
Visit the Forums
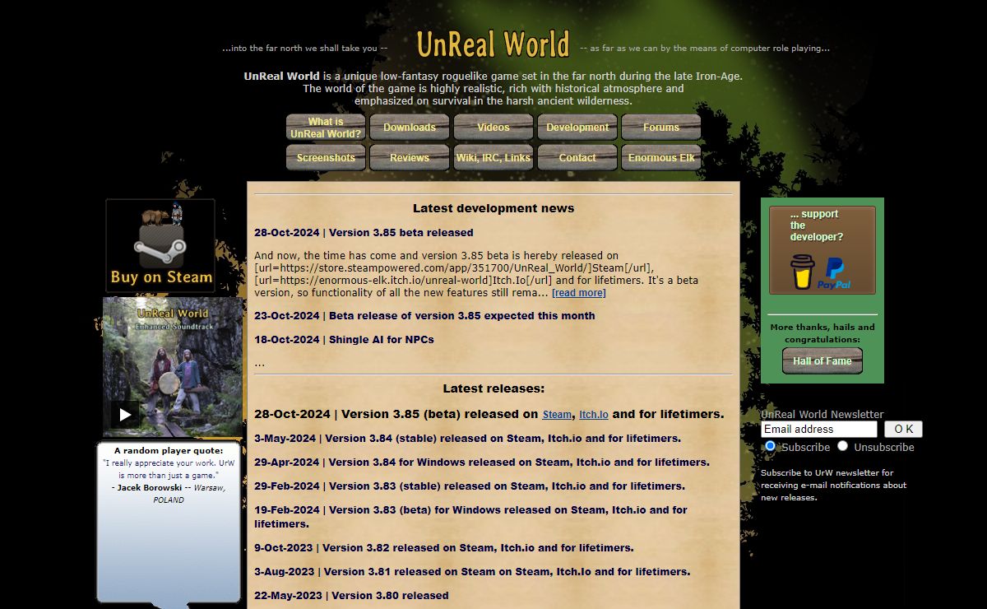(x=661, y=128)
